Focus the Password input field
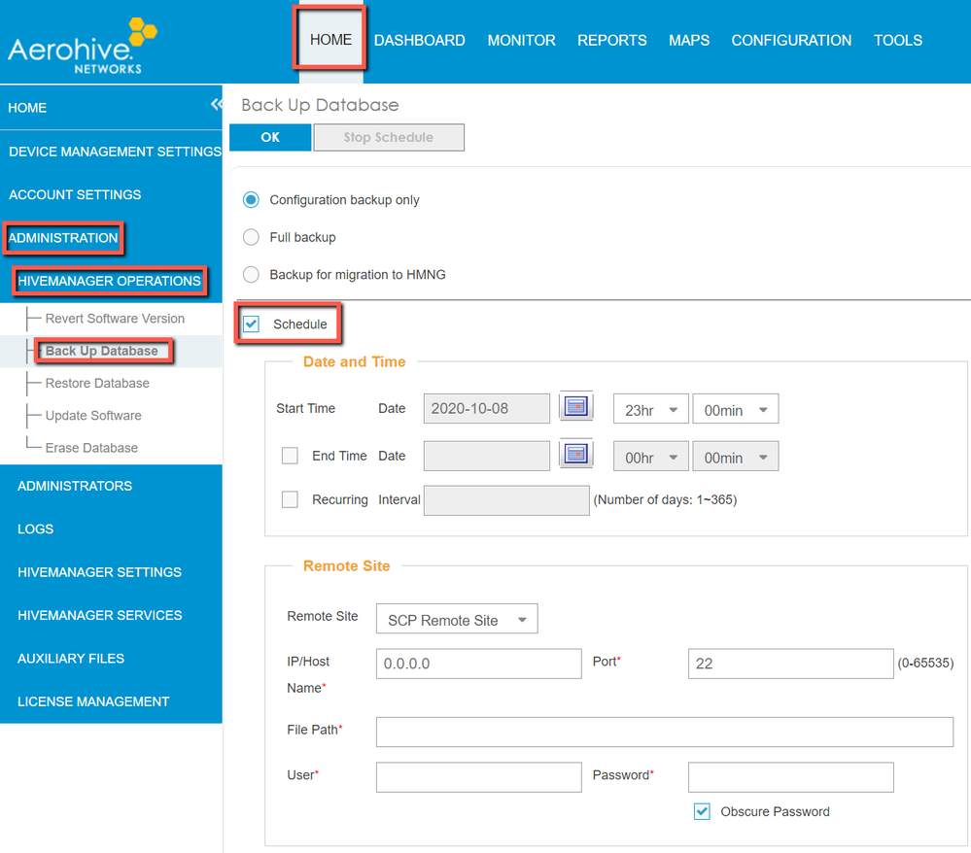 pos(791,777)
